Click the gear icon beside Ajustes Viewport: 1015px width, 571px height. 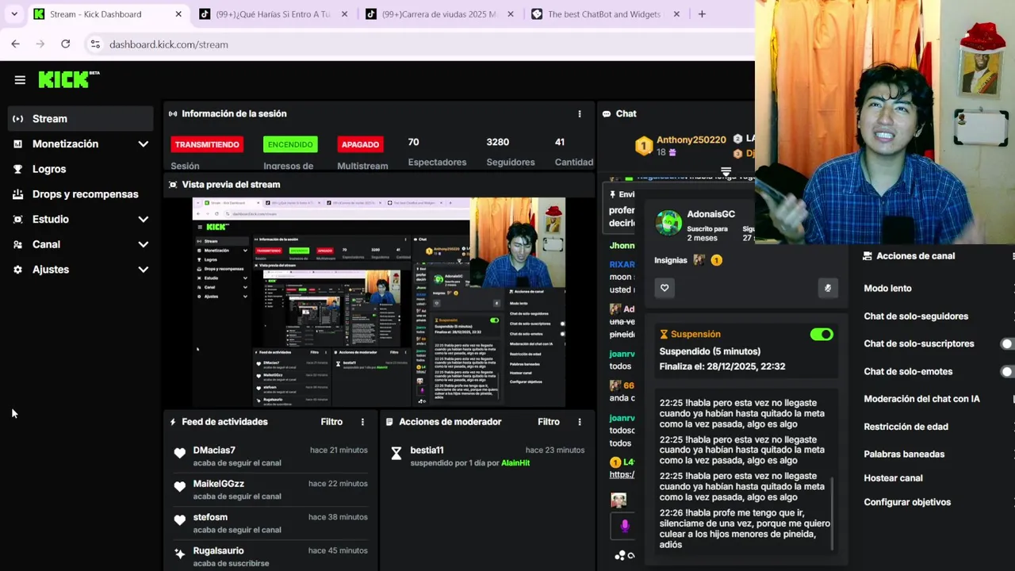pyautogui.click(x=18, y=270)
